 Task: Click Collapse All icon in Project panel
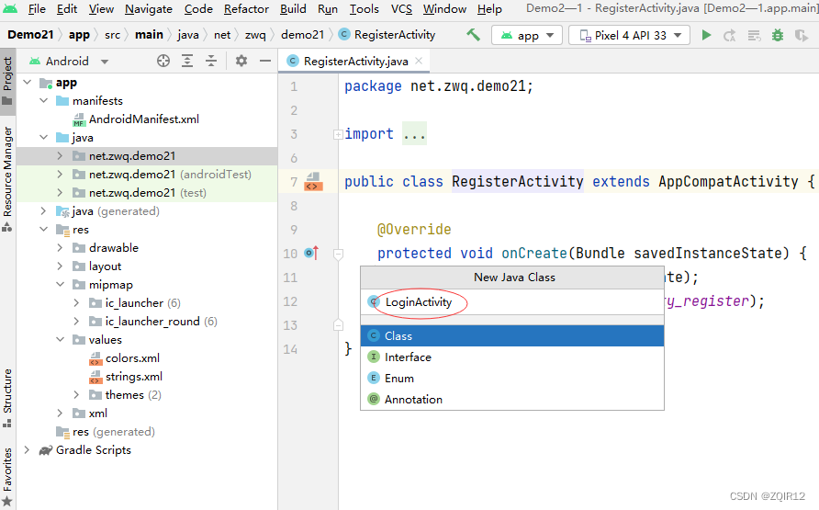pos(211,62)
